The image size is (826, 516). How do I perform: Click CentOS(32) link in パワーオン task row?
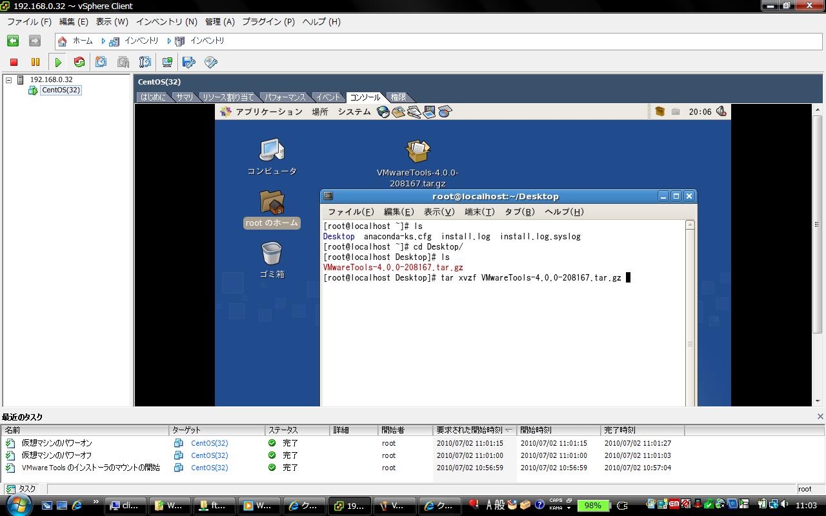point(209,443)
